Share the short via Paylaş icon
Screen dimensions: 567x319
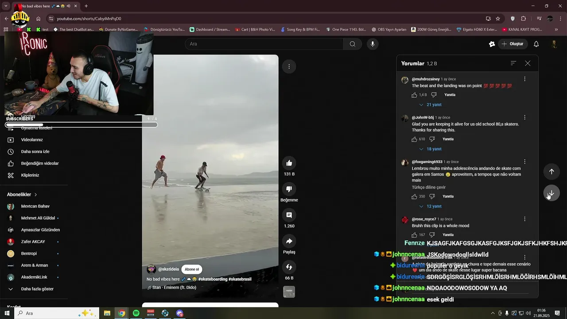[x=289, y=241]
